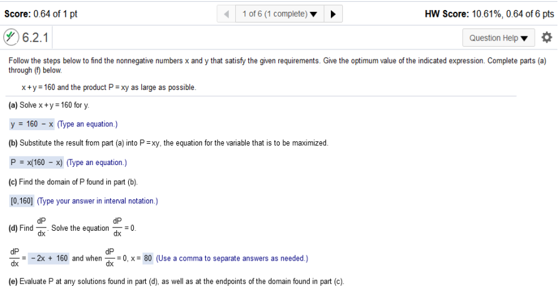The width and height of the screenshot is (558, 297).
Task: Open the question selector dropdown
Action: pos(280,14)
